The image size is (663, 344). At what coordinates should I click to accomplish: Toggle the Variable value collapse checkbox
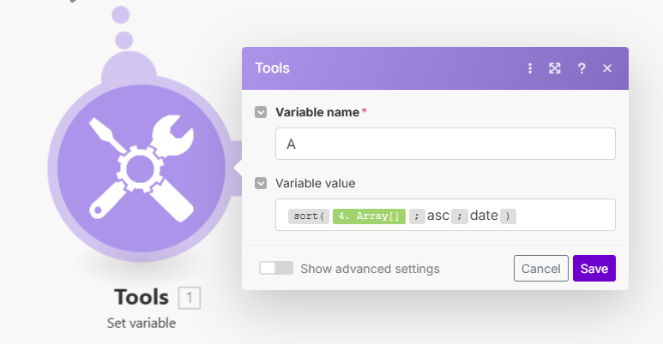coord(261,183)
